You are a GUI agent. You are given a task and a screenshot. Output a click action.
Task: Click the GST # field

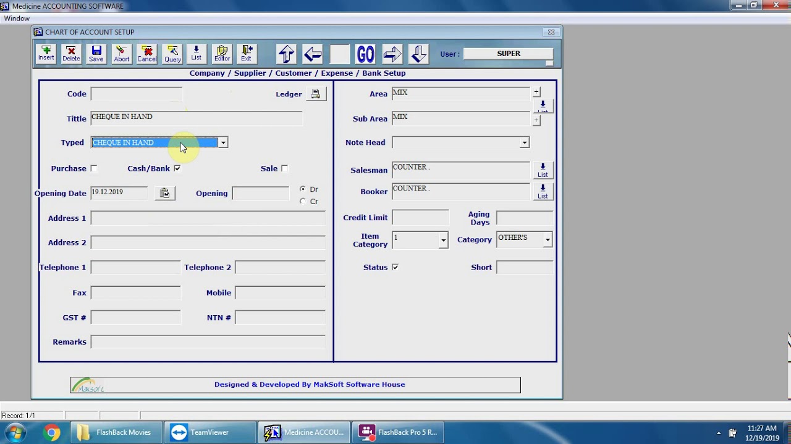(x=136, y=318)
